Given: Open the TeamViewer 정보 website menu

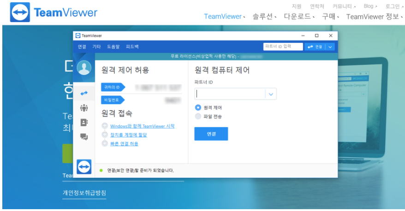Looking at the screenshot, I should pos(375,17).
